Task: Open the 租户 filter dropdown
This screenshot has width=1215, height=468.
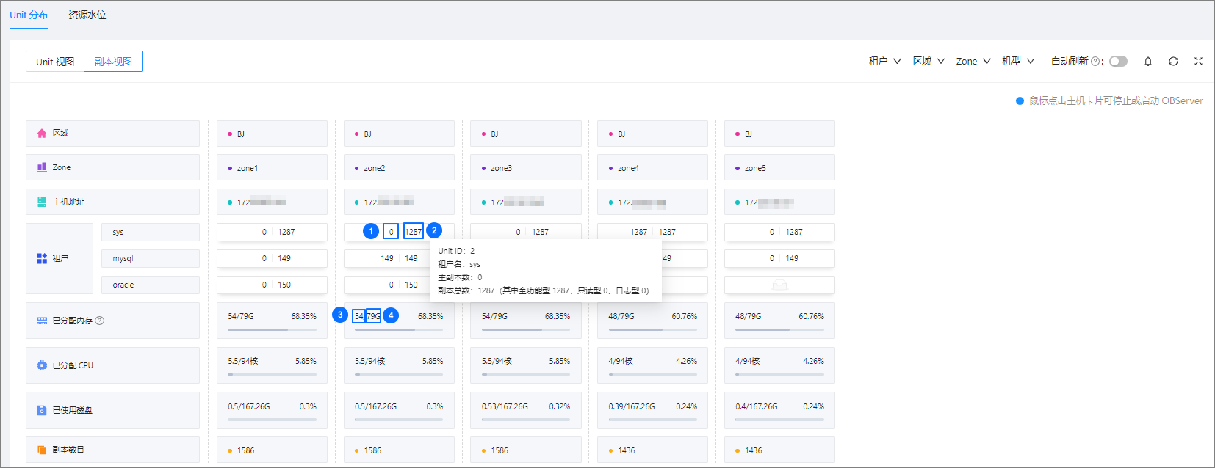Action: [x=884, y=62]
